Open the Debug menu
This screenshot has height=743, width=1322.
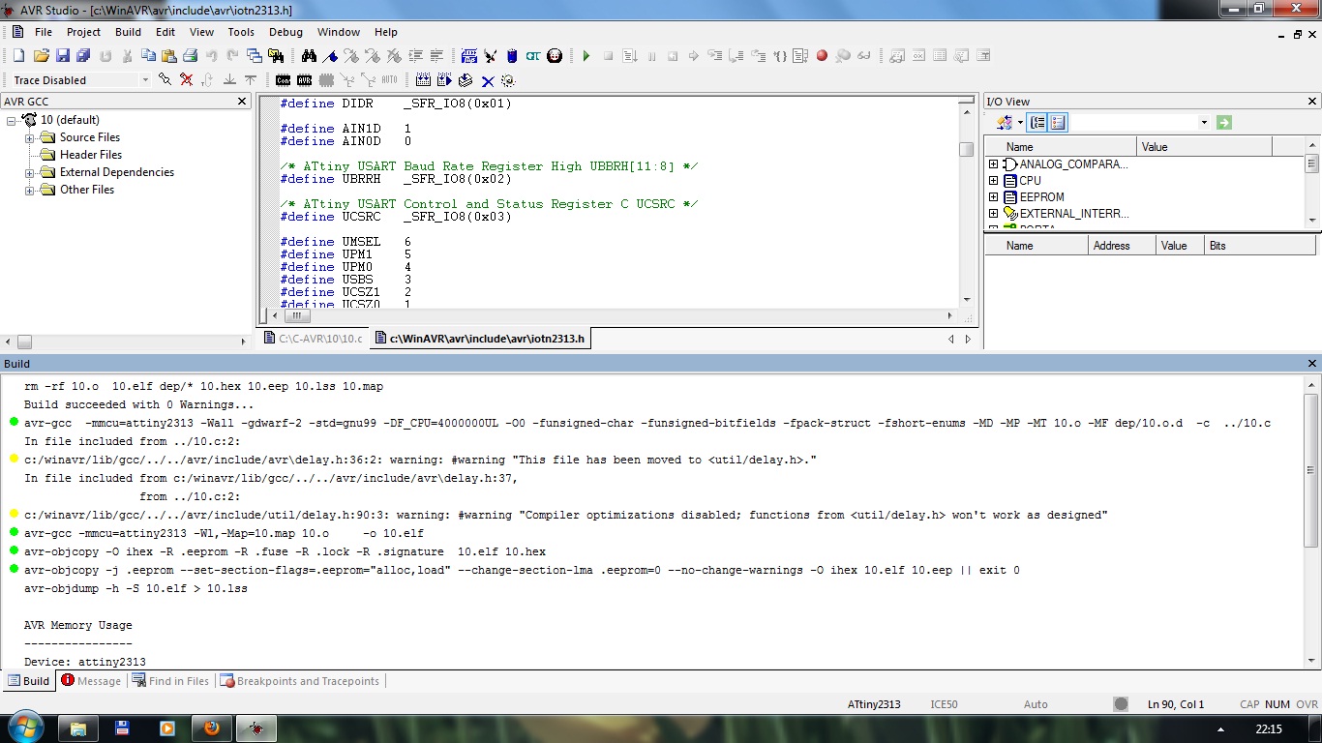[x=285, y=32]
